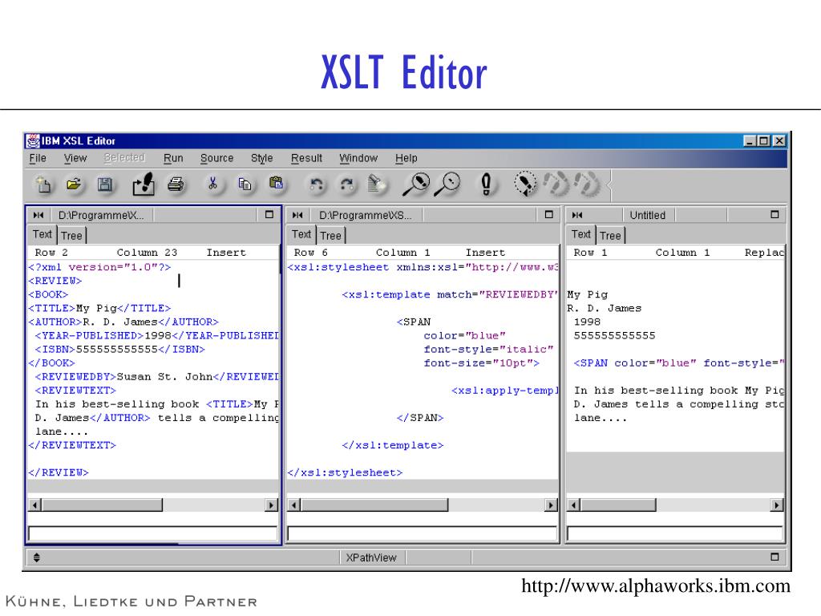Click the first greyed-out footprints icon
The height and width of the screenshot is (616, 821).
[x=556, y=184]
